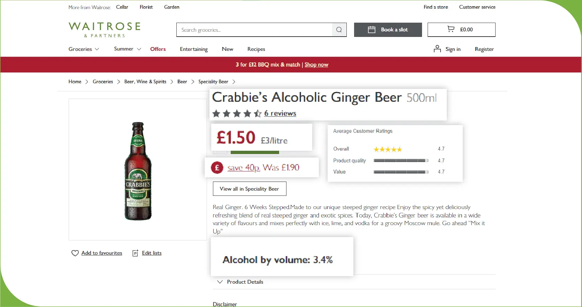Image resolution: width=582 pixels, height=307 pixels.
Task: Click the Search groceries input field
Action: (254, 30)
